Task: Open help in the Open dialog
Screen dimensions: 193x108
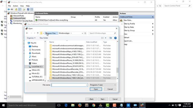Action: coord(115,38)
